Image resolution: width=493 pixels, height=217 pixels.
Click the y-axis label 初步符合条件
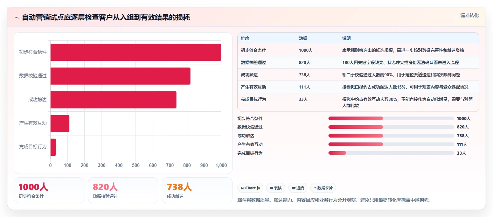33,52
